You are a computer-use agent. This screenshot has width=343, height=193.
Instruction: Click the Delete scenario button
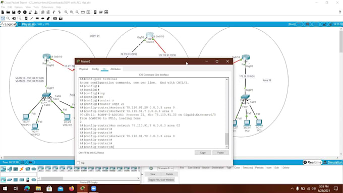click(169, 174)
